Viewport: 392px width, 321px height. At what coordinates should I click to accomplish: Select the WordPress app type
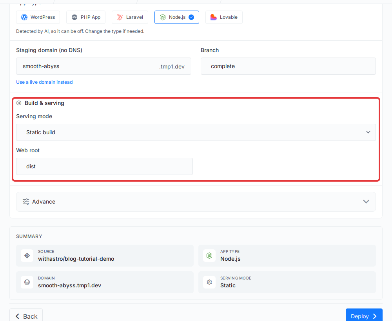tap(38, 17)
